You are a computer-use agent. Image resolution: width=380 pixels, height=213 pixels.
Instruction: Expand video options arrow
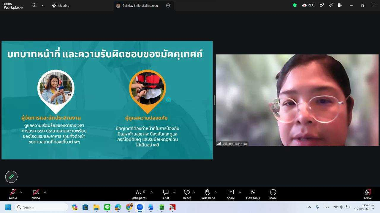coord(45,192)
